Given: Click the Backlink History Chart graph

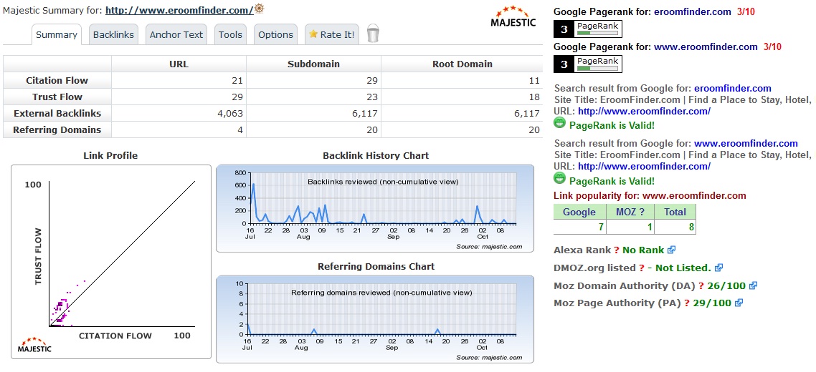Looking at the screenshot, I should pyautogui.click(x=375, y=208).
